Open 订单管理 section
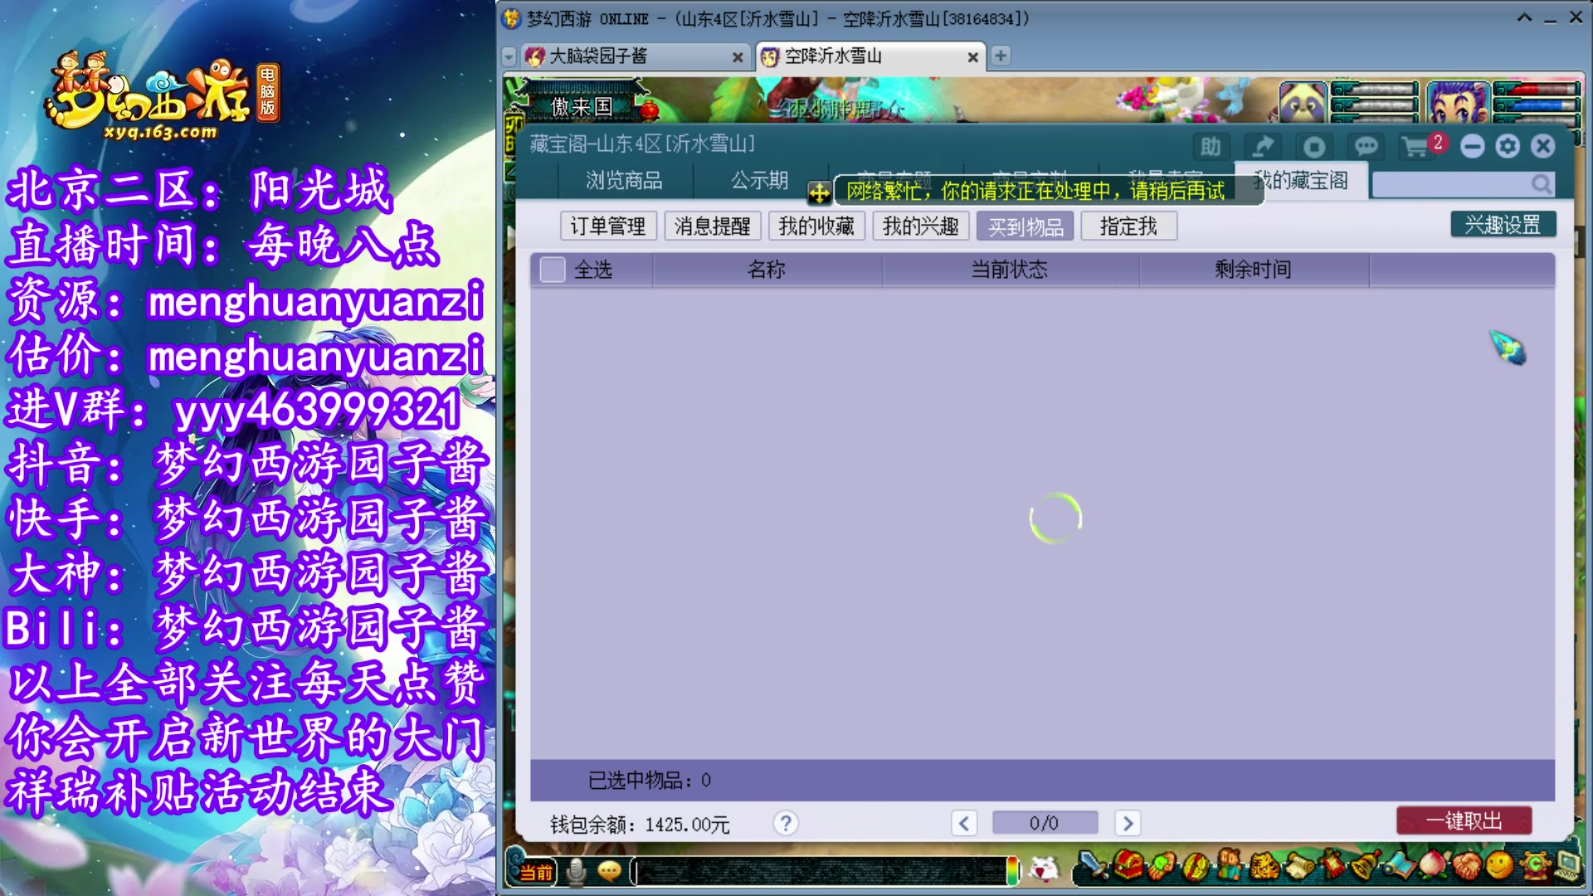Image resolution: width=1593 pixels, height=896 pixels. point(607,226)
